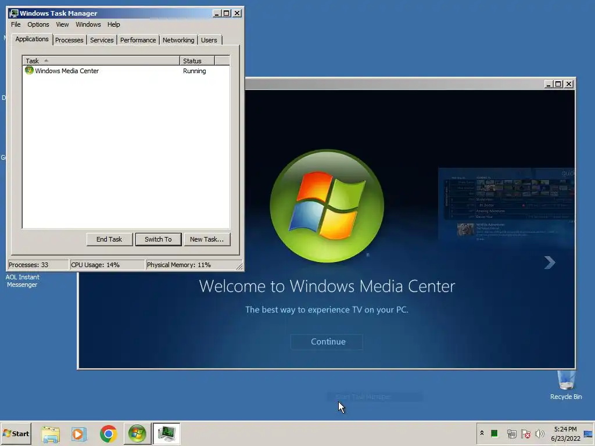Image resolution: width=595 pixels, height=446 pixels.
Task: Switch to the Networking tab
Action: [178, 40]
